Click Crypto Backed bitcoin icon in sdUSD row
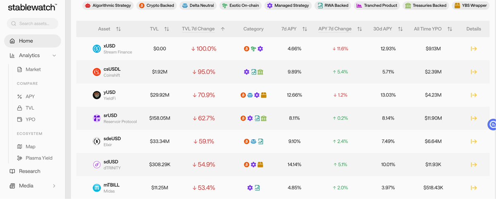 (x=247, y=165)
